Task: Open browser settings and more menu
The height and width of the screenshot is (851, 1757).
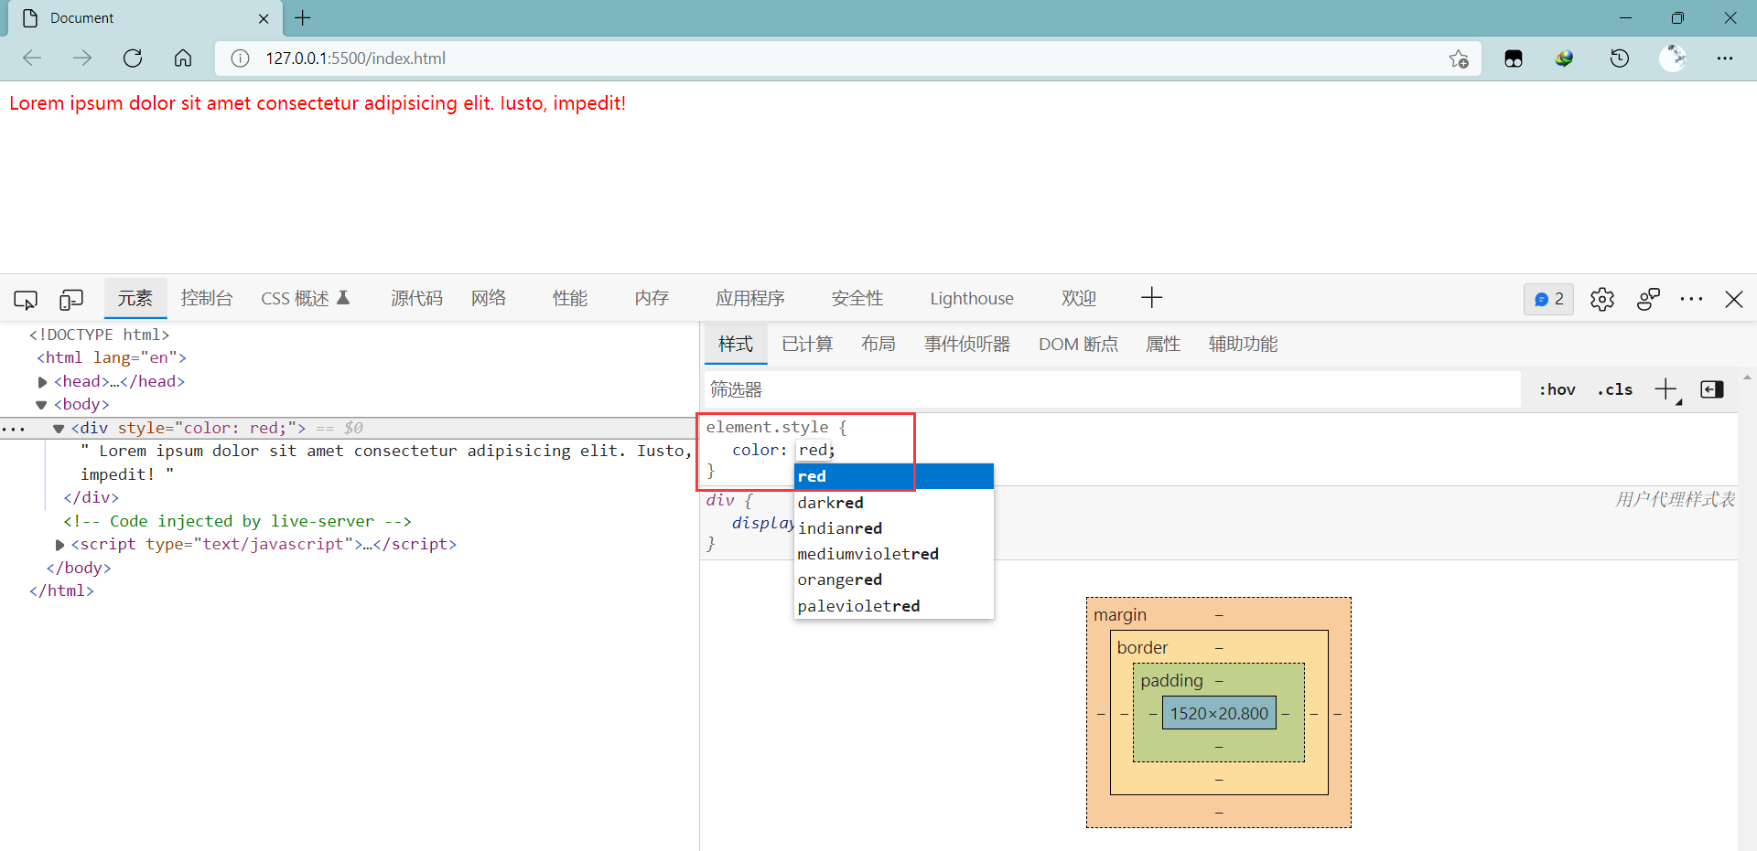Action: coord(1725,59)
